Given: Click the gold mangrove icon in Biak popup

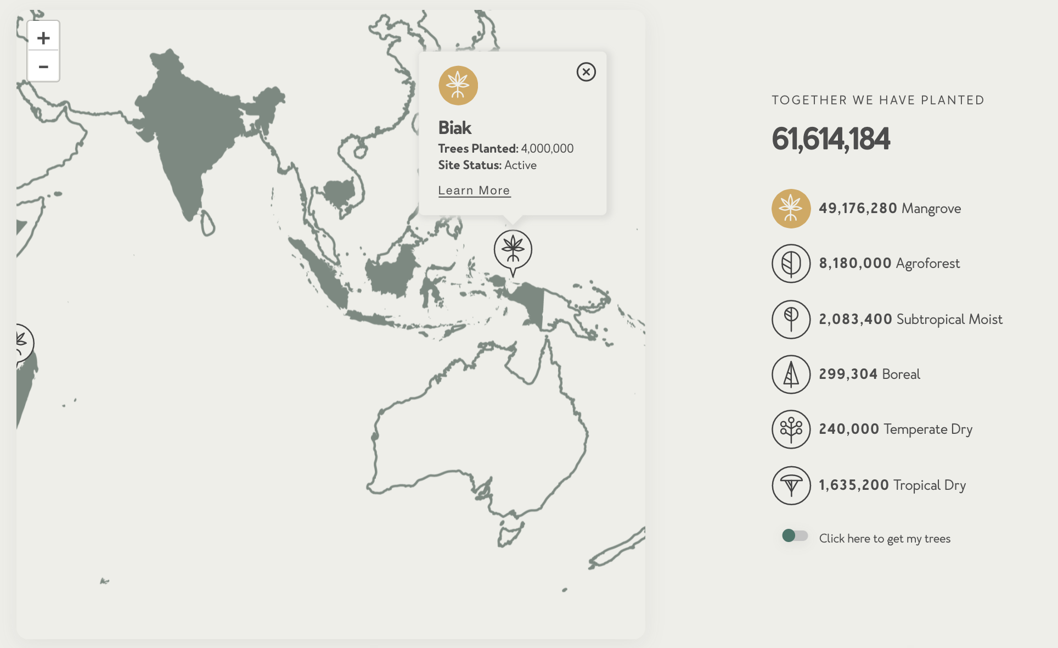Looking at the screenshot, I should coord(458,86).
